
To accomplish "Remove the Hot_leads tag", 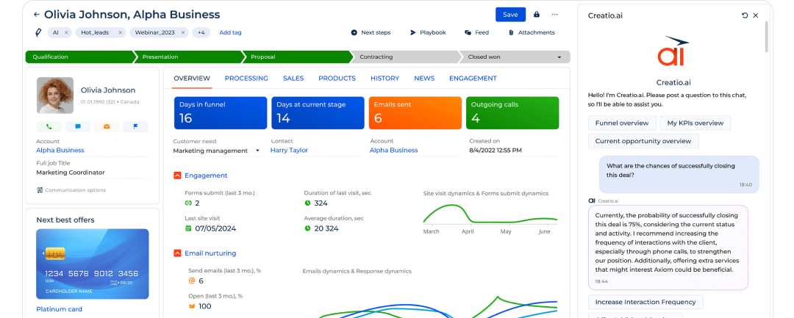I will (x=120, y=32).
